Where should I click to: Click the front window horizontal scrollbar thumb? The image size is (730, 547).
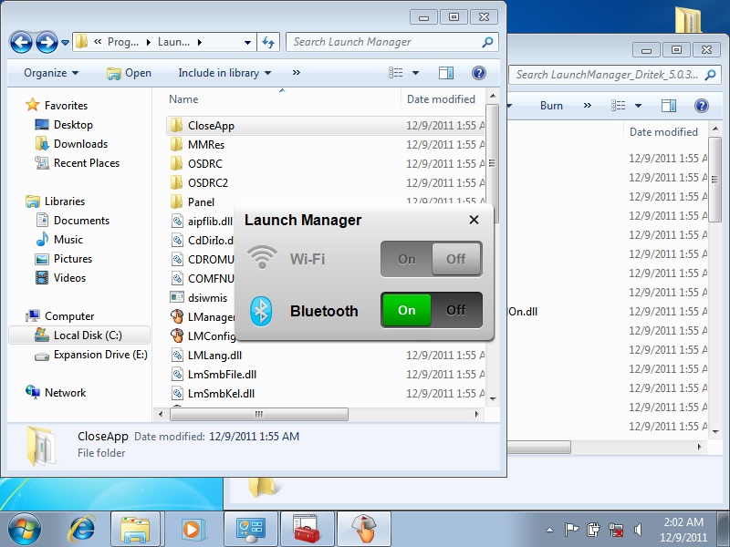pos(259,414)
